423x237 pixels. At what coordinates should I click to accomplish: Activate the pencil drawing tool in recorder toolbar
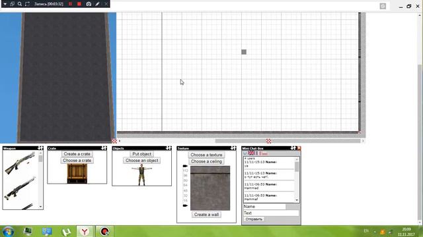pyautogui.click(x=97, y=4)
